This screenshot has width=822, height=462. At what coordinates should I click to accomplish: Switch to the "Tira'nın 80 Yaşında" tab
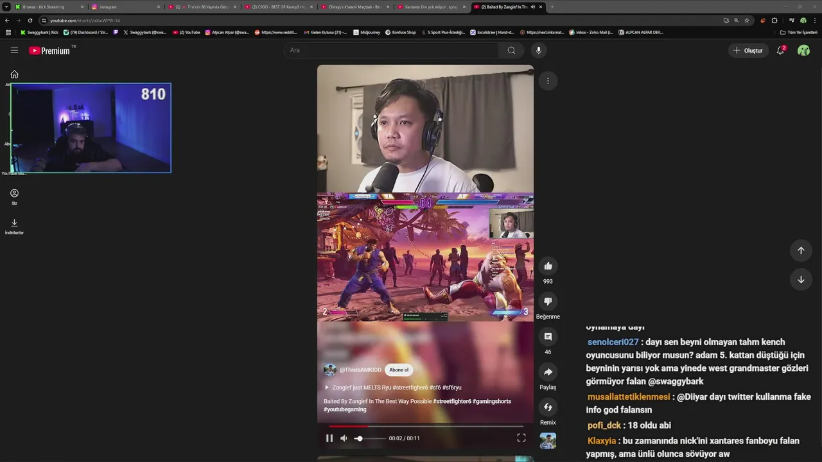click(x=202, y=6)
